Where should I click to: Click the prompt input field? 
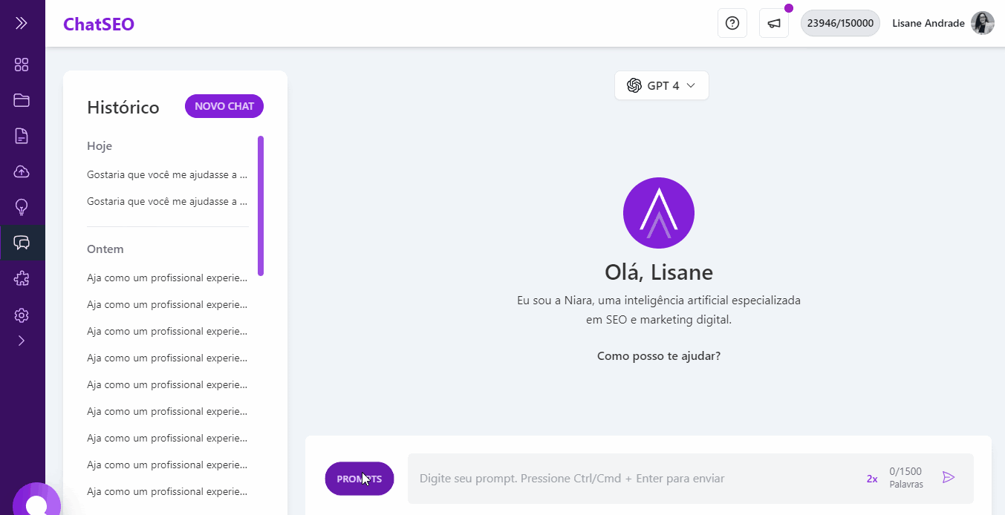click(x=639, y=479)
